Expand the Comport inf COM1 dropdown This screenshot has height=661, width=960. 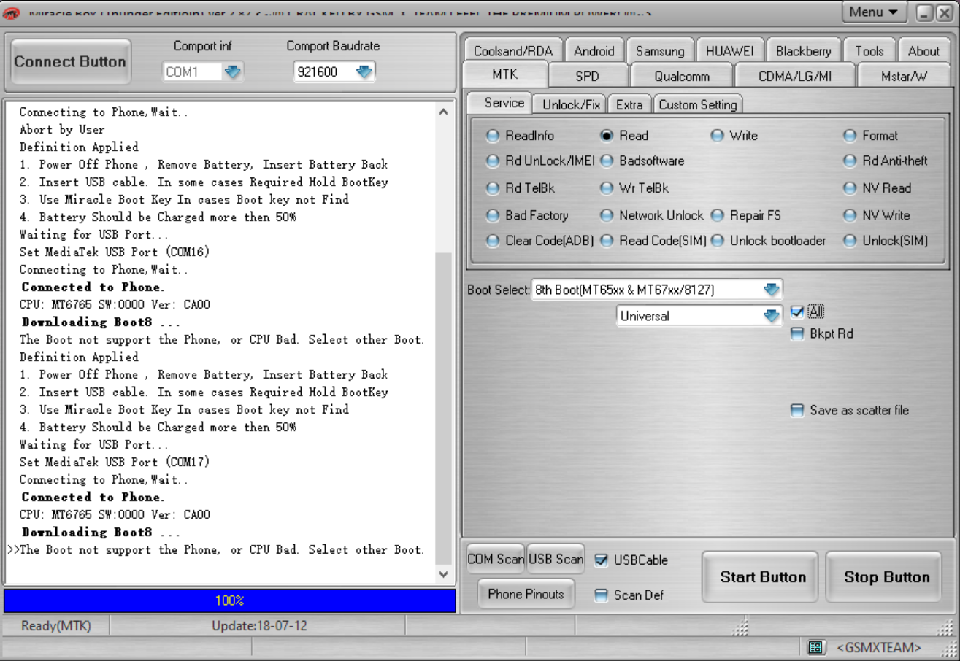pos(233,71)
